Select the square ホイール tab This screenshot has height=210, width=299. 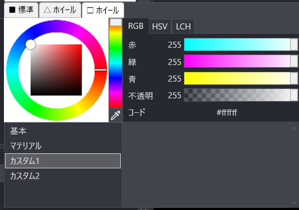pos(103,10)
